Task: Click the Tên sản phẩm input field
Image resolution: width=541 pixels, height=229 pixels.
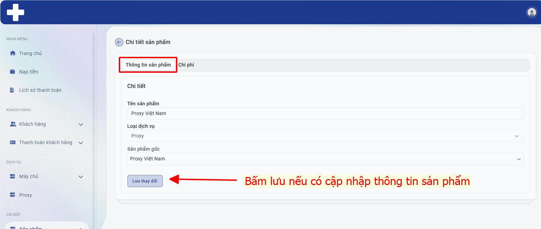Action: (x=325, y=113)
